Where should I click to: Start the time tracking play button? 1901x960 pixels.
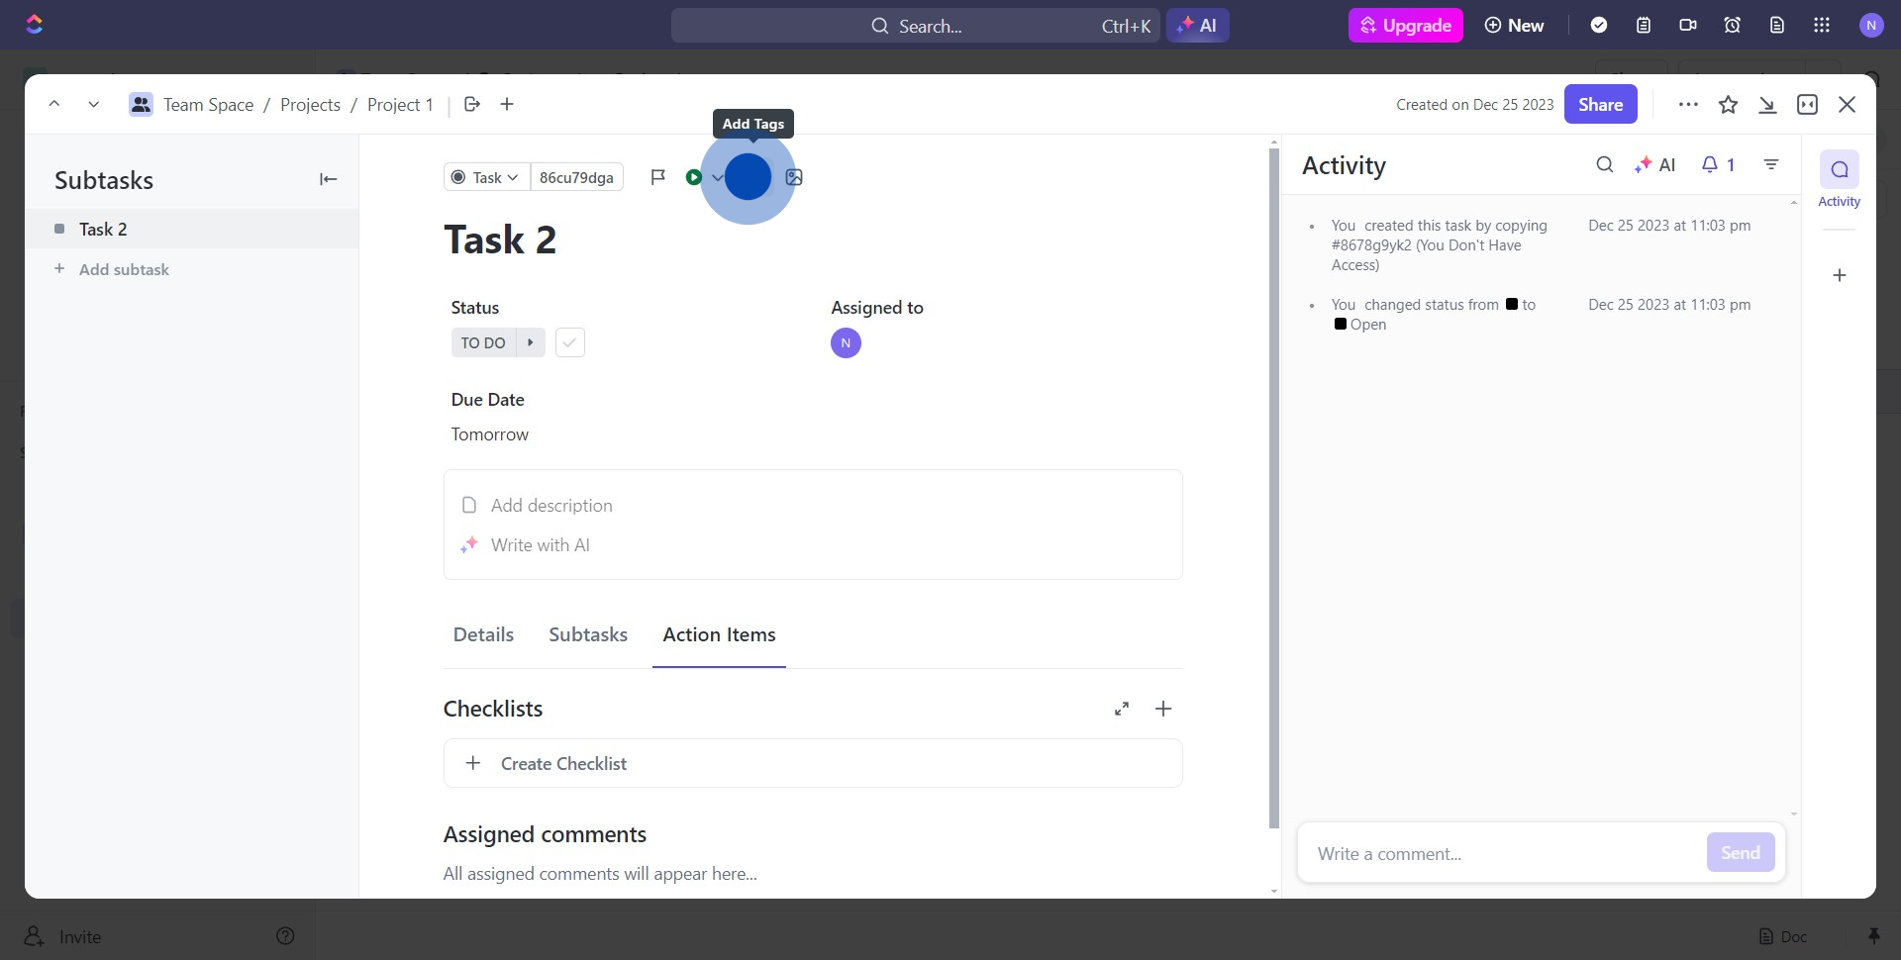coord(693,177)
